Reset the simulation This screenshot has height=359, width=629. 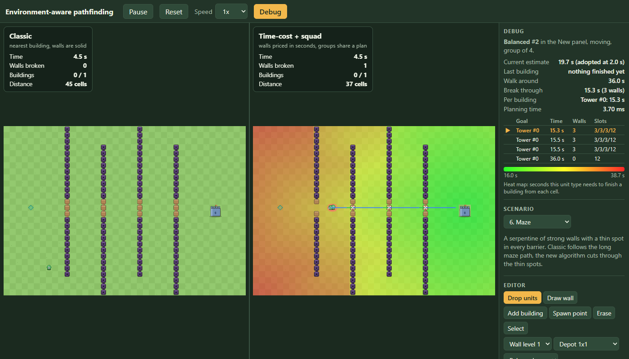click(x=174, y=12)
